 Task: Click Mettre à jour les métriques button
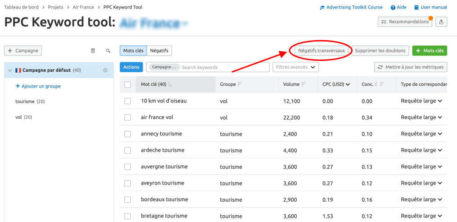pos(411,67)
